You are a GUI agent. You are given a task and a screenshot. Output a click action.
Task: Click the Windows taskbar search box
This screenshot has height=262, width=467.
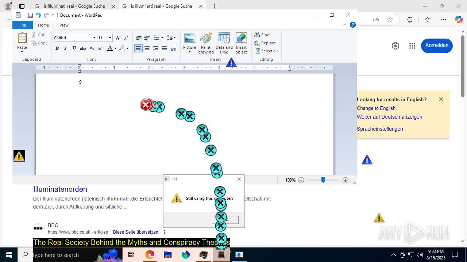(x=69, y=255)
